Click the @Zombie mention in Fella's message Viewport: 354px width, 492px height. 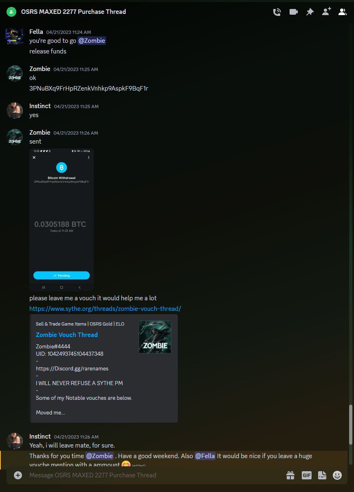(92, 40)
